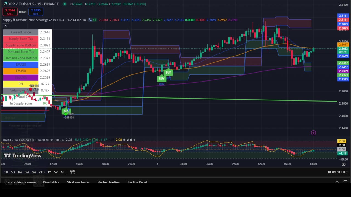
Task: Click the purple lightning bolt event icon
Action: point(313,133)
